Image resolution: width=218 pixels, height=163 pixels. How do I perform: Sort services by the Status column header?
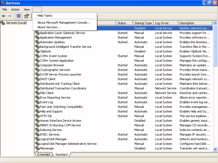coord(124,23)
